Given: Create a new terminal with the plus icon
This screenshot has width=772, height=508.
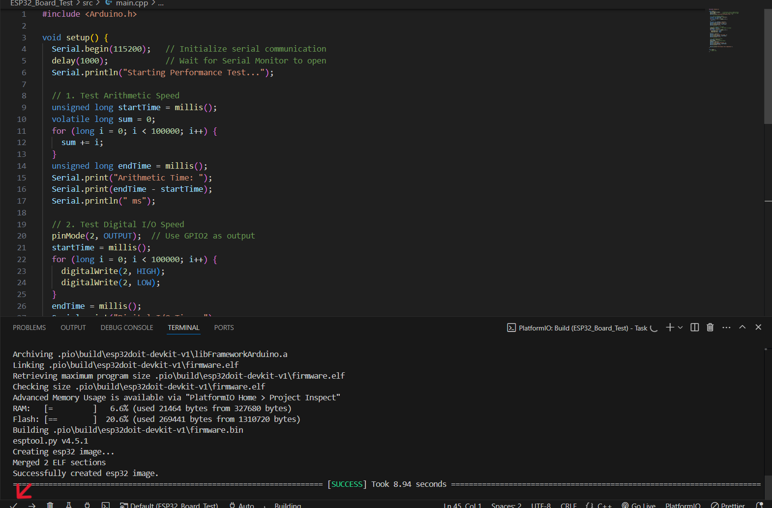Looking at the screenshot, I should [x=670, y=328].
